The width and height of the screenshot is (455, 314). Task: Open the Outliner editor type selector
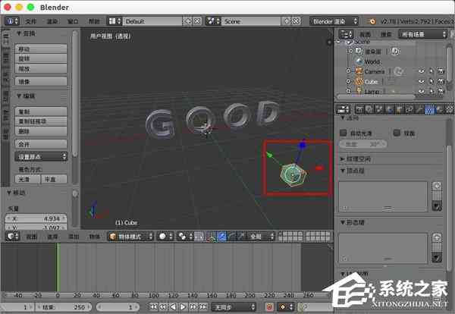click(346, 34)
